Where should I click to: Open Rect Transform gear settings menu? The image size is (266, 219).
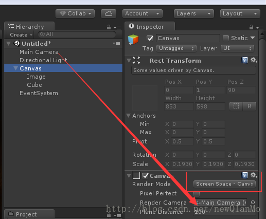(254, 60)
